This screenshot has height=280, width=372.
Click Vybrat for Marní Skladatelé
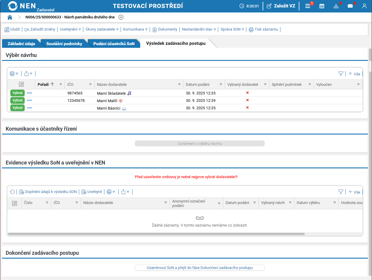coord(17,93)
